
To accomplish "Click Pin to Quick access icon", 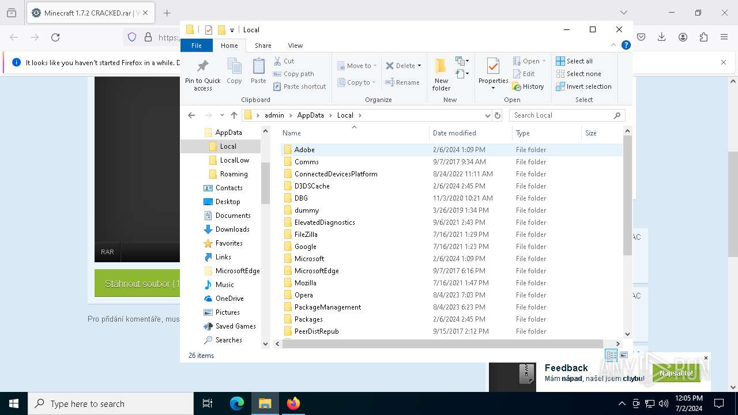I will 202,75.
